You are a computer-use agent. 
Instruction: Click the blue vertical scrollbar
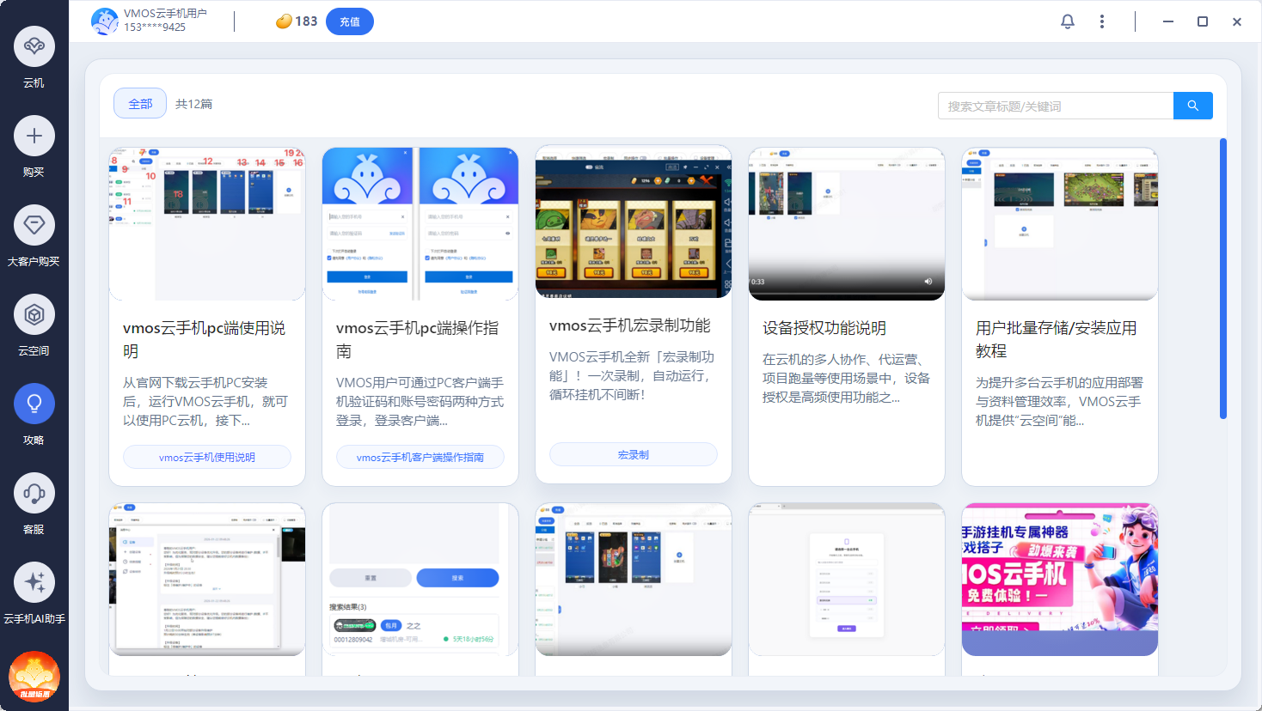pyautogui.click(x=1223, y=278)
